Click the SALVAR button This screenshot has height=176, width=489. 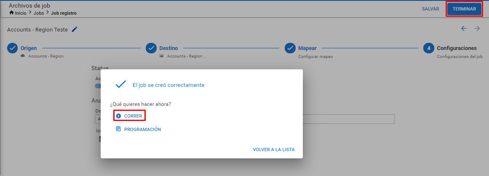430,9
